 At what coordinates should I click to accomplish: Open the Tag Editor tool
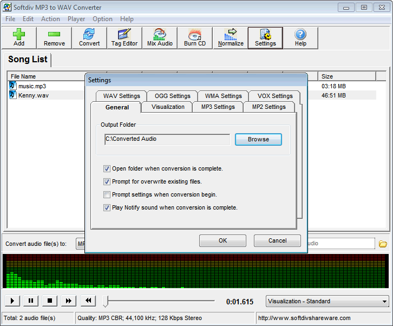125,37
